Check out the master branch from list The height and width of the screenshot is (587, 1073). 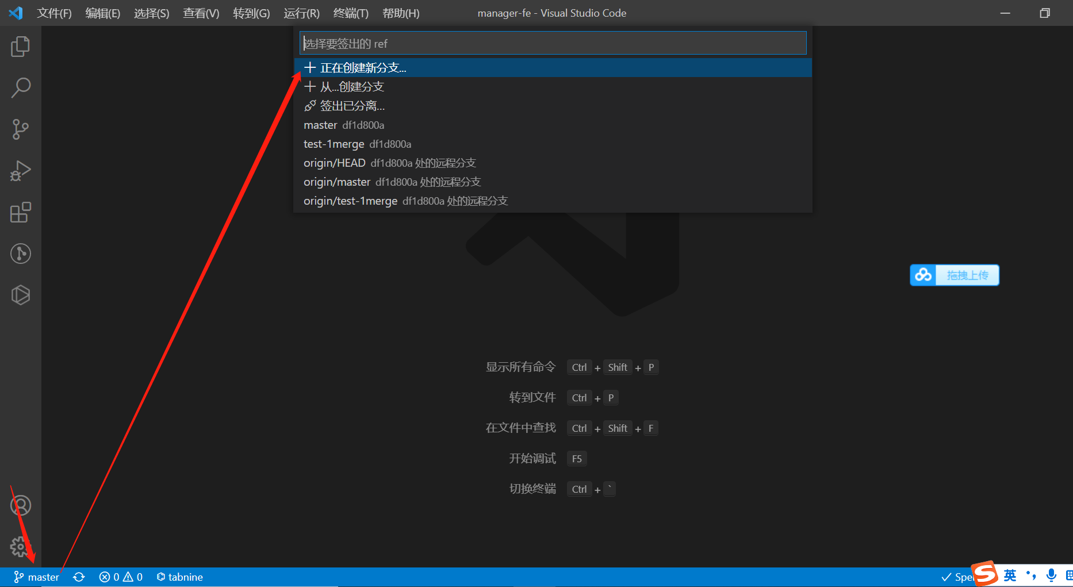click(553, 125)
